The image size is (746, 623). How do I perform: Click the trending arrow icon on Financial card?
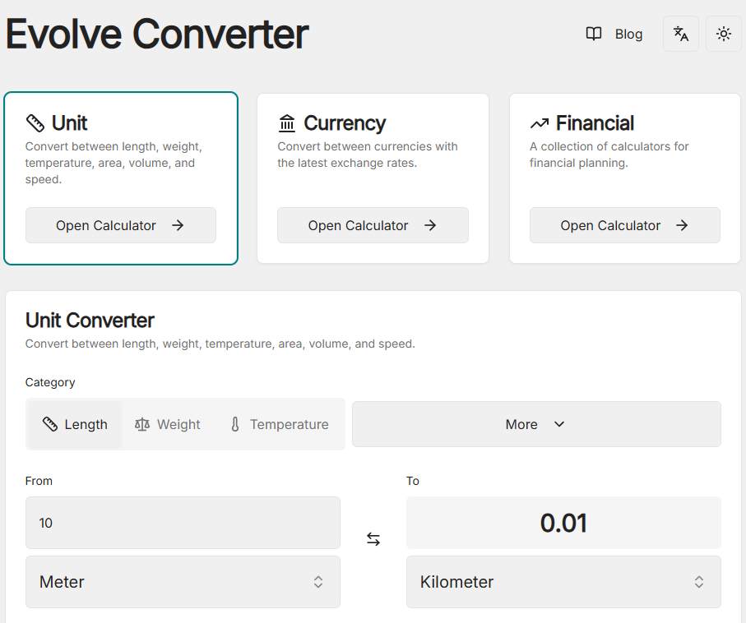point(539,122)
